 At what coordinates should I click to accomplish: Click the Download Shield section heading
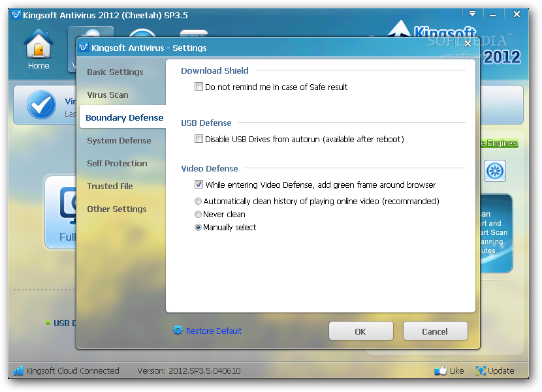pyautogui.click(x=215, y=71)
